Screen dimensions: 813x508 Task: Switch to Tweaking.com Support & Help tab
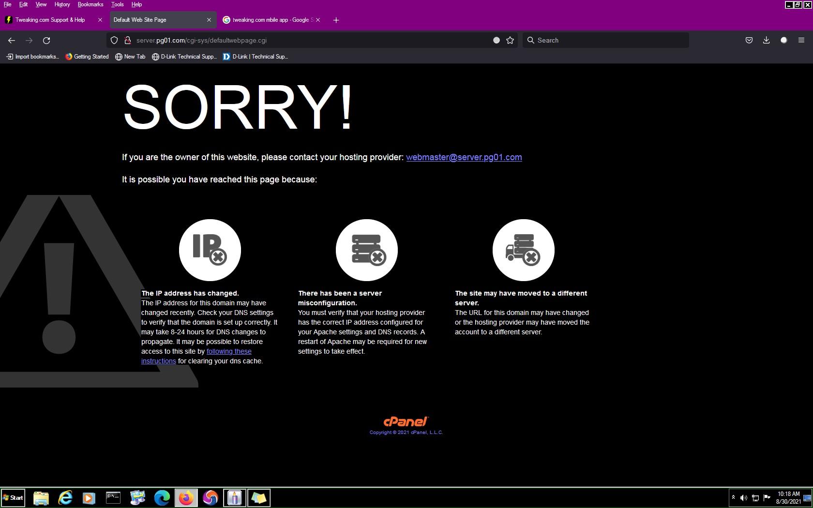tap(50, 20)
